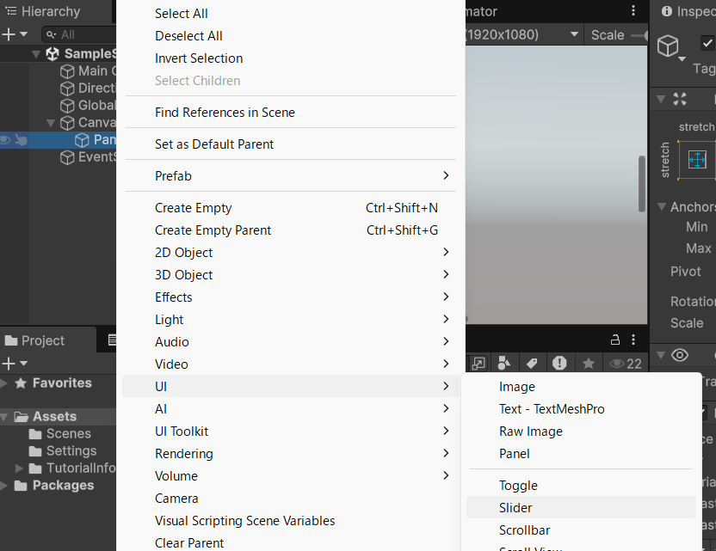Click the Hierarchy plus create button
This screenshot has width=716, height=551.
point(14,34)
